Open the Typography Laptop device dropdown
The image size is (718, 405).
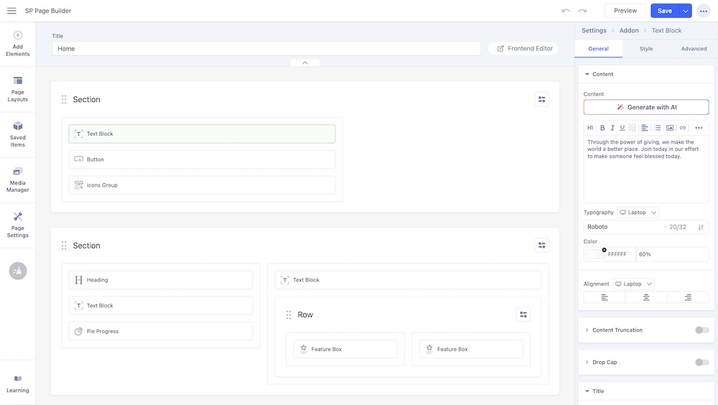(638, 212)
